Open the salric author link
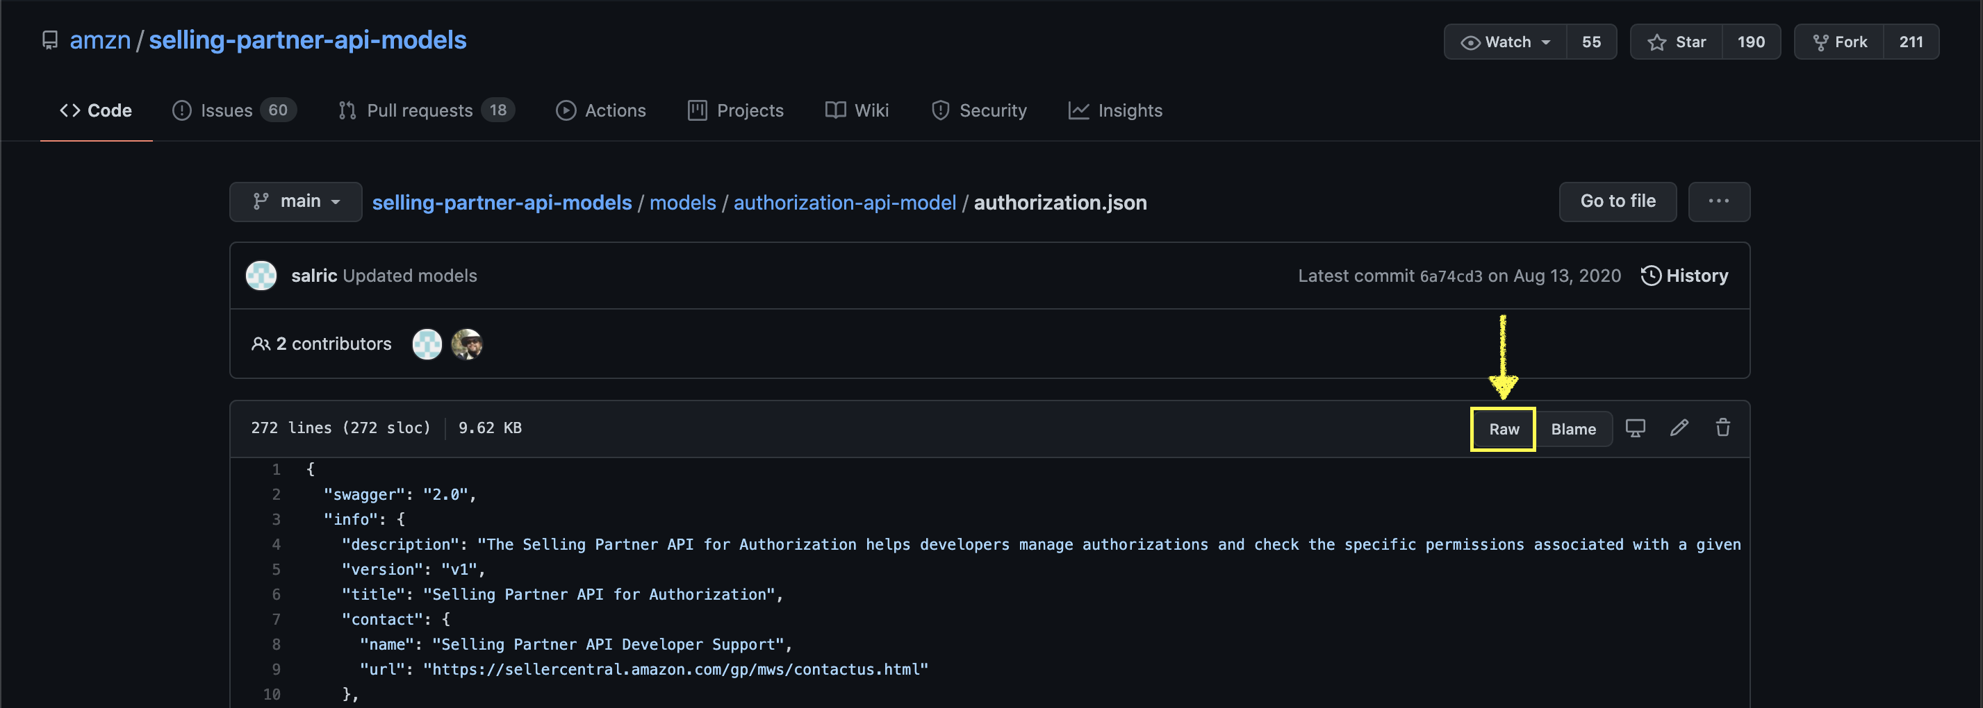This screenshot has height=708, width=1983. click(314, 276)
